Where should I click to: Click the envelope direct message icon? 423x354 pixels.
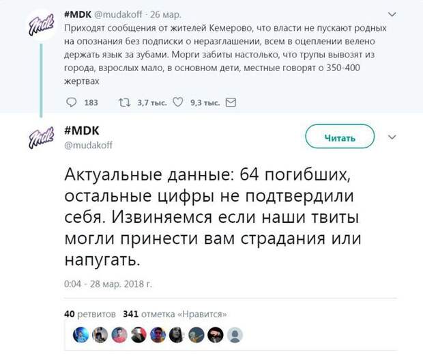[x=230, y=102]
